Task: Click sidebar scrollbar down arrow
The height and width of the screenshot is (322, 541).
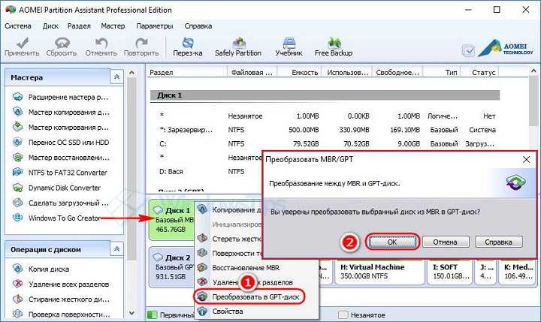Action: pyautogui.click(x=131, y=313)
